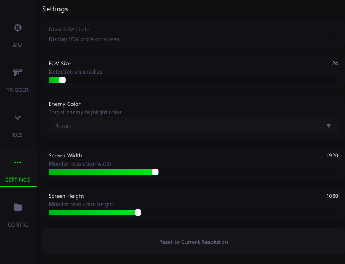Click the Screen Height value 1080
Screen dimensions: 345x264
(332, 196)
